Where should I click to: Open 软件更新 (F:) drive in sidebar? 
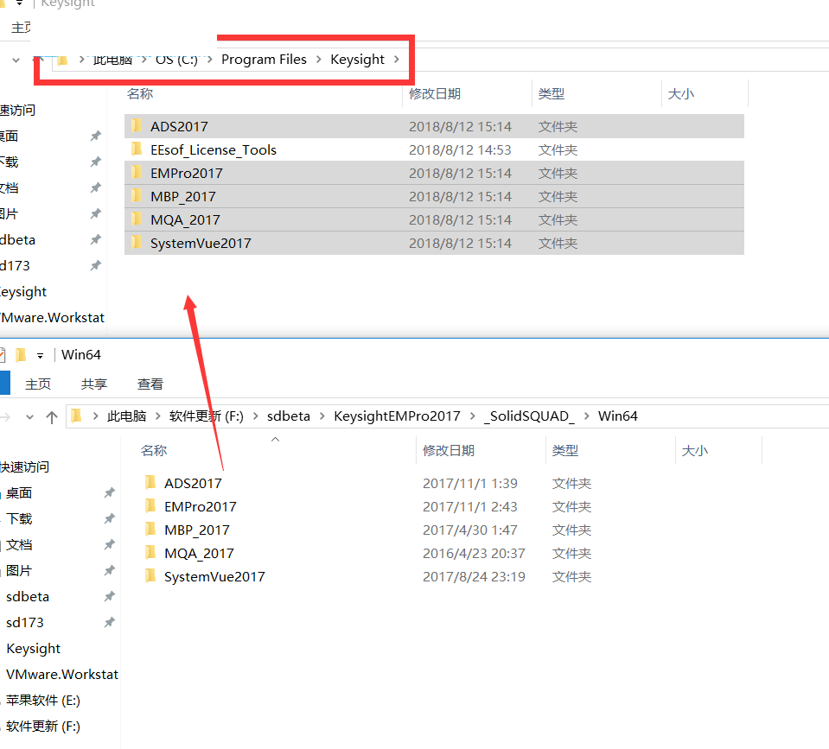(43, 726)
